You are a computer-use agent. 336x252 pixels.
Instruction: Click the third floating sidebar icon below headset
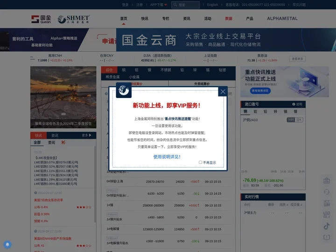click(x=327, y=203)
